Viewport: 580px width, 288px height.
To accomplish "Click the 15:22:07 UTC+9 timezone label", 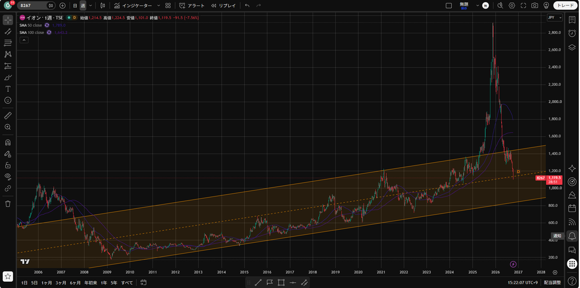I will [x=523, y=282].
